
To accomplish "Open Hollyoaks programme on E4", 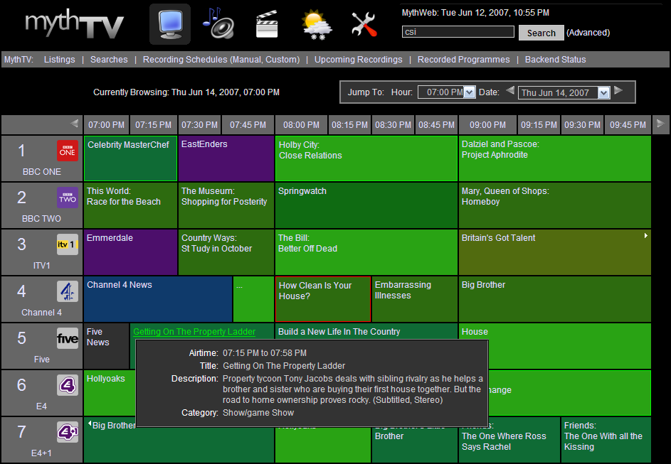I will tap(110, 393).
